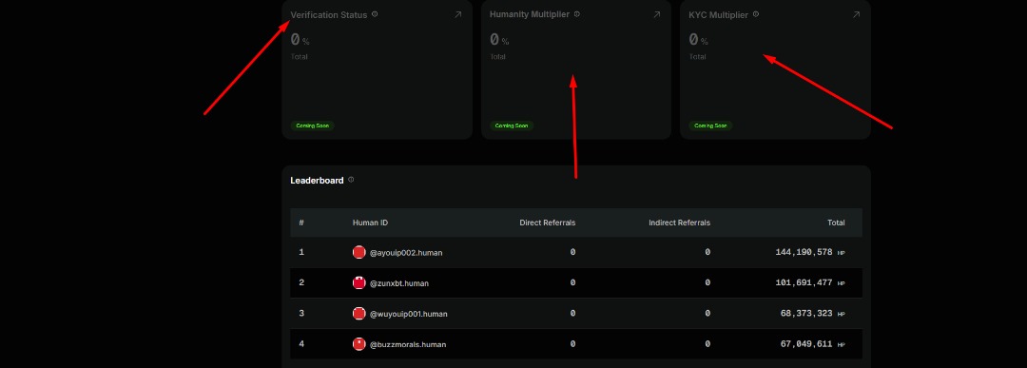
Task: Click Direct Referrals value for @wuyouip001.human
Action: pos(572,314)
